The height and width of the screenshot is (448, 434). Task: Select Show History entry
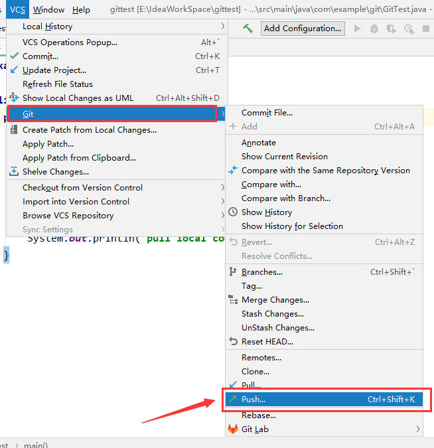[x=324, y=212]
